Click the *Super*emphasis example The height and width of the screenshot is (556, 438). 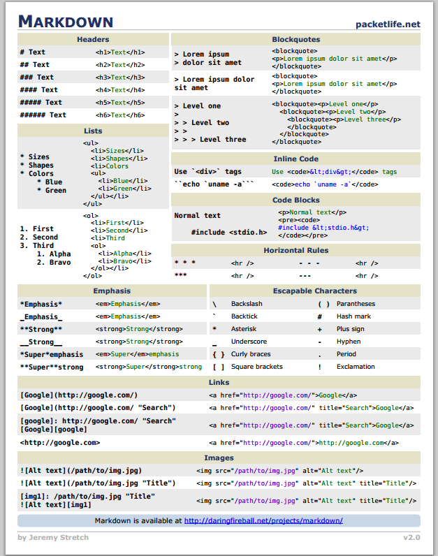pos(52,354)
